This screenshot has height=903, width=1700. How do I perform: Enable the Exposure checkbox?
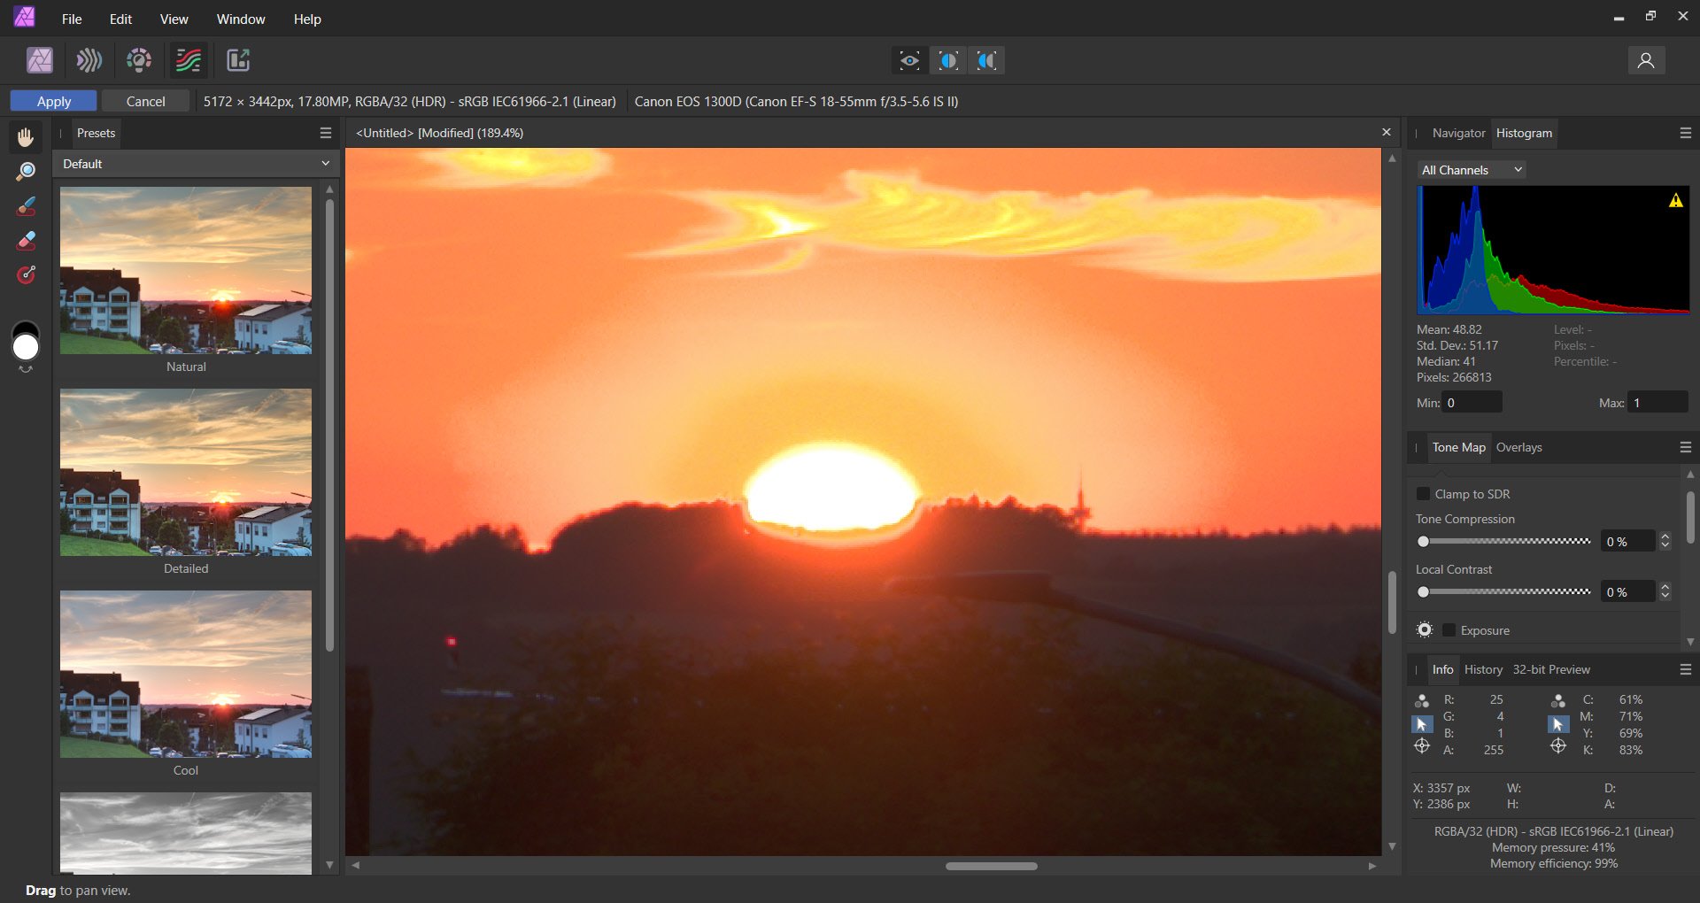(x=1449, y=629)
